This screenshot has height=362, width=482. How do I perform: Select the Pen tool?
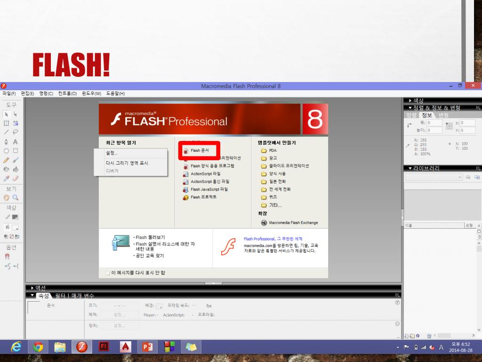(6, 141)
